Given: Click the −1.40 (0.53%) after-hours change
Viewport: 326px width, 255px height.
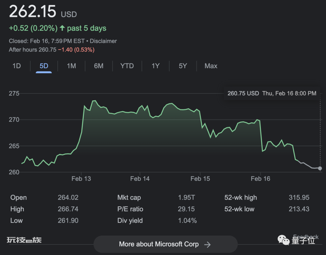Looking at the screenshot, I should pyautogui.click(x=76, y=50).
